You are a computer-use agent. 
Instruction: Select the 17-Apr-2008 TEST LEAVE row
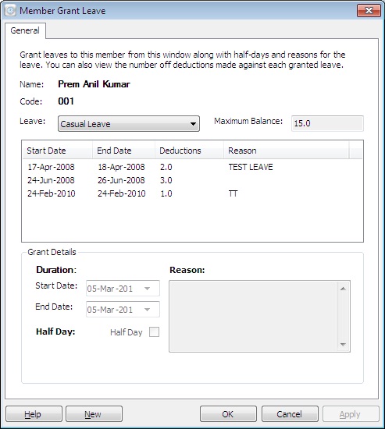point(192,167)
